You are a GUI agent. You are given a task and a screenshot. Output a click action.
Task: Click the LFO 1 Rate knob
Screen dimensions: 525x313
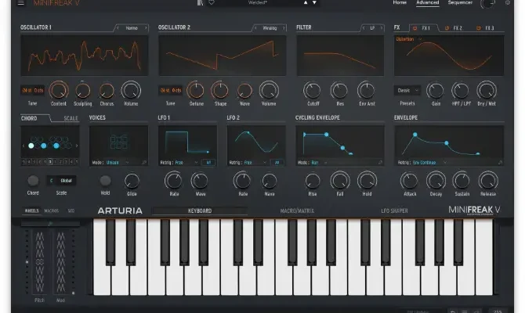[x=174, y=181]
